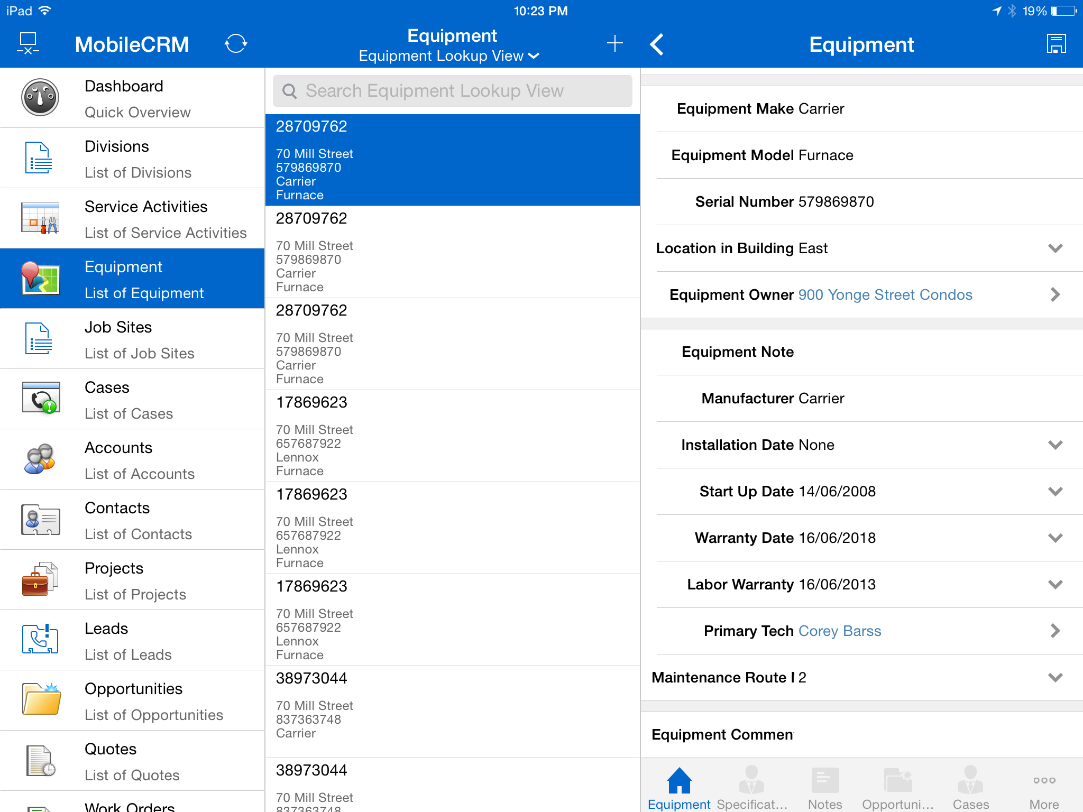This screenshot has height=812, width=1083.
Task: Open the More tab
Action: [1044, 788]
